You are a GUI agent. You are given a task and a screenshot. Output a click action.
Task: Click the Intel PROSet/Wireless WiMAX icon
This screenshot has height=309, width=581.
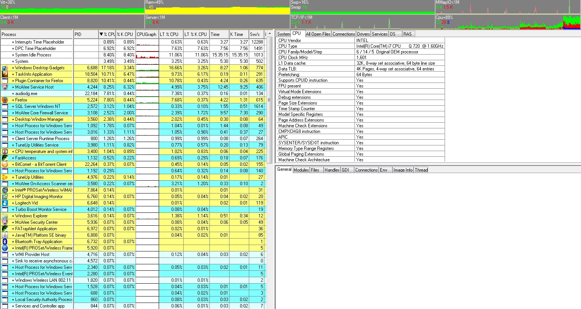point(5,190)
